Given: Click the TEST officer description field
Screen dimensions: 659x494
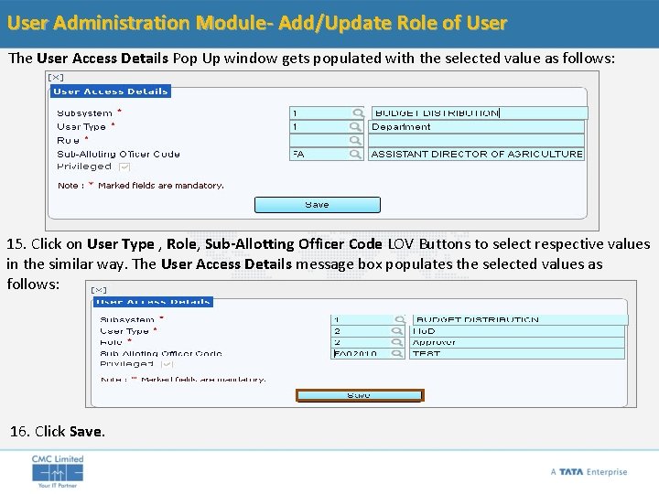Looking at the screenshot, I should tap(517, 354).
